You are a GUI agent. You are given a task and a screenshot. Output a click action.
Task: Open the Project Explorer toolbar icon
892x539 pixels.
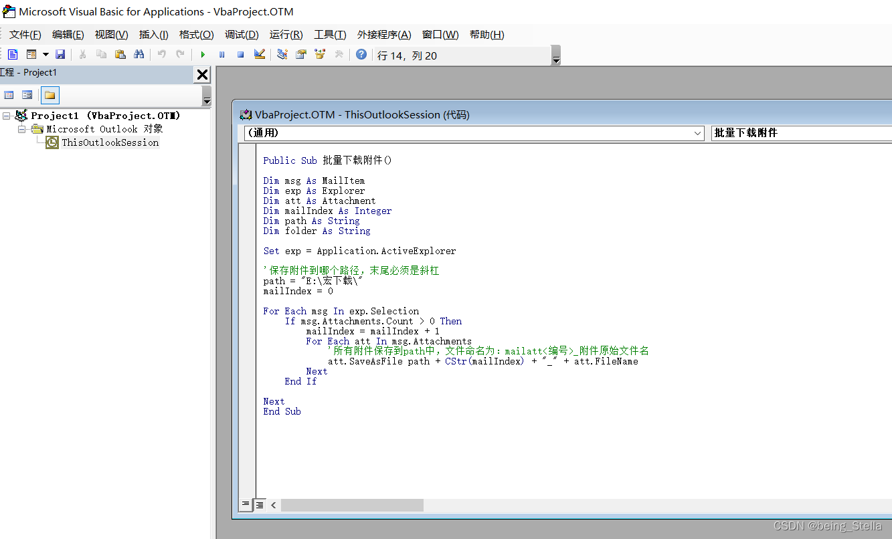click(x=282, y=54)
